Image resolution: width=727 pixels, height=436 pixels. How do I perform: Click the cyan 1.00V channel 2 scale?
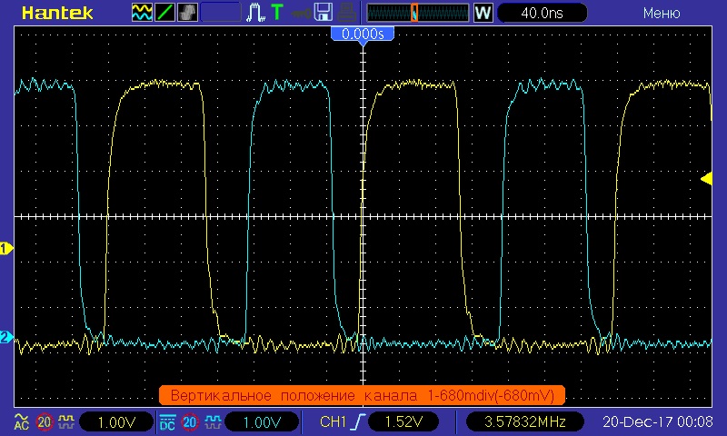pyautogui.click(x=262, y=422)
